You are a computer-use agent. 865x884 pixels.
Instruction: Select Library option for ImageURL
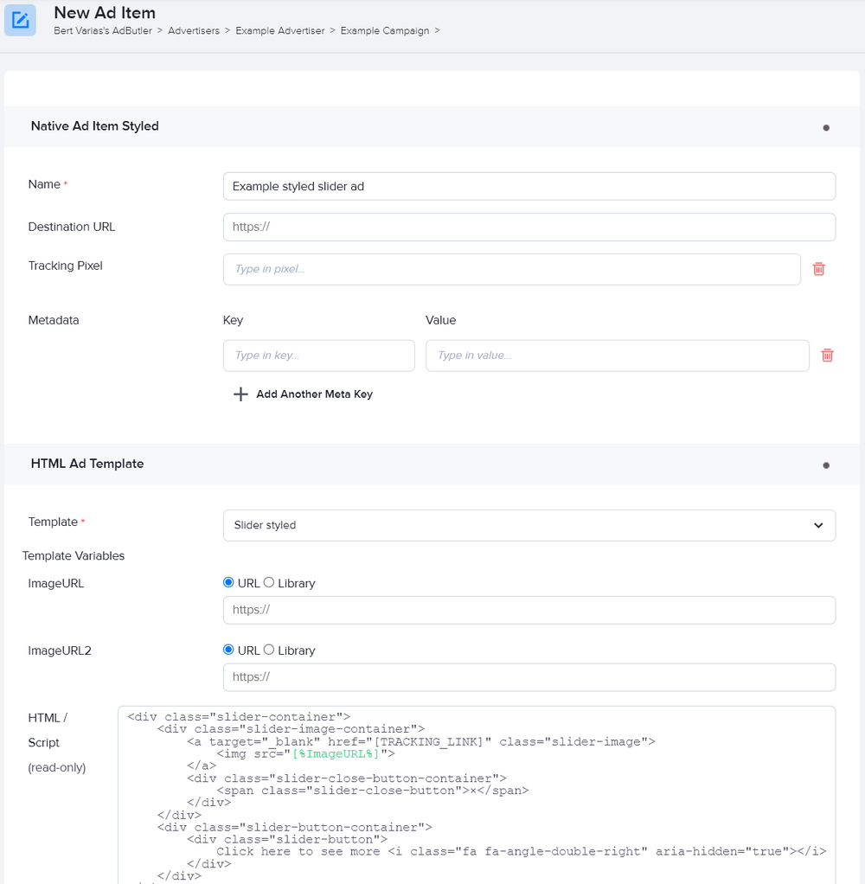[x=269, y=582]
